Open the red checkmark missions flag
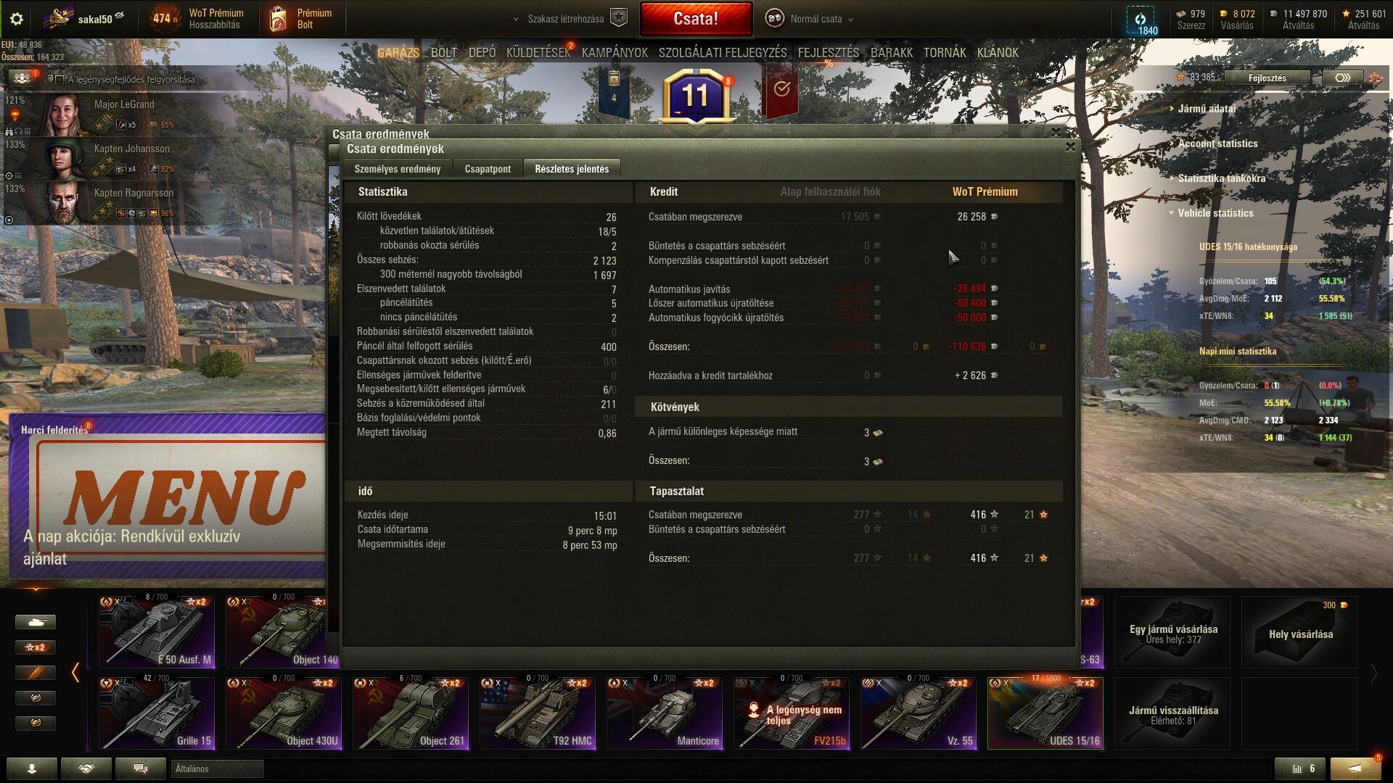 (x=781, y=90)
